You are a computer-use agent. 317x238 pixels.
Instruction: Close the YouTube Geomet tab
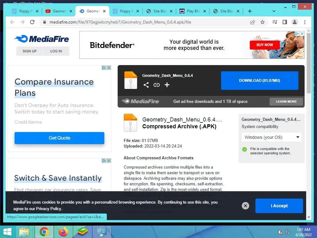tap(71, 11)
